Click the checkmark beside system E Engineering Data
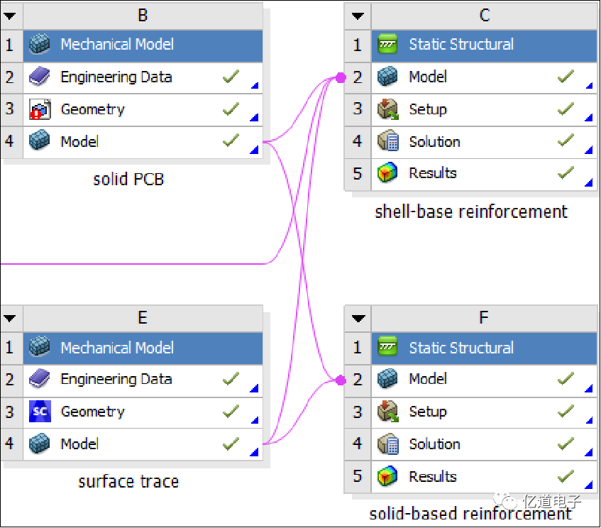Image resolution: width=601 pixels, height=528 pixels. 231,379
